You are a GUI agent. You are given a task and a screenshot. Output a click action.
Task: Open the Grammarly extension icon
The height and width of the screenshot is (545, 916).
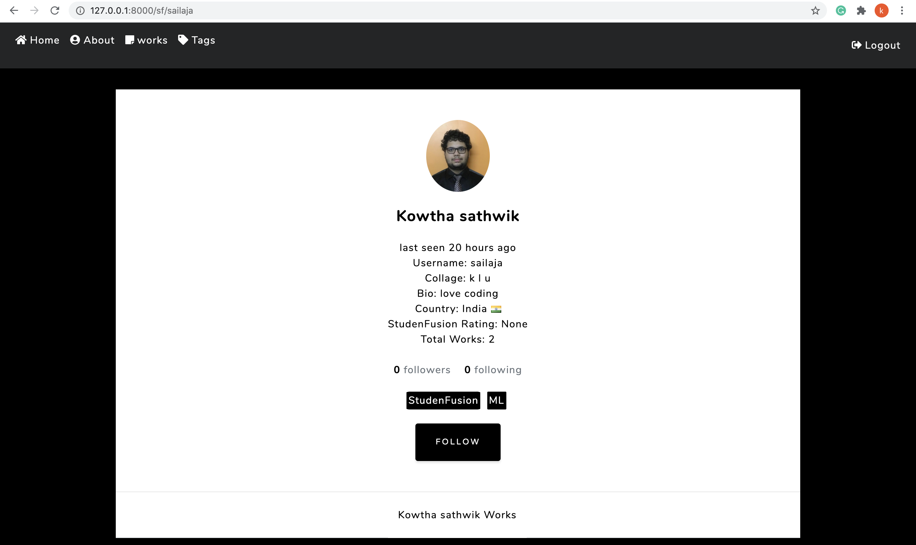pyautogui.click(x=841, y=10)
